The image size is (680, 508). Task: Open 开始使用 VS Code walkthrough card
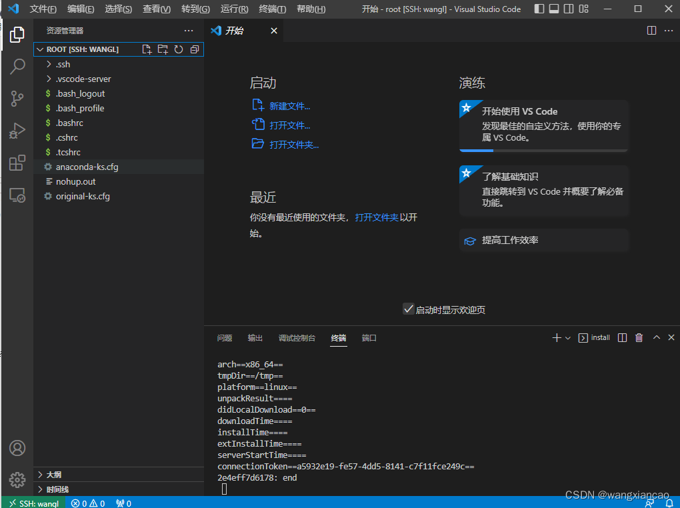point(544,125)
